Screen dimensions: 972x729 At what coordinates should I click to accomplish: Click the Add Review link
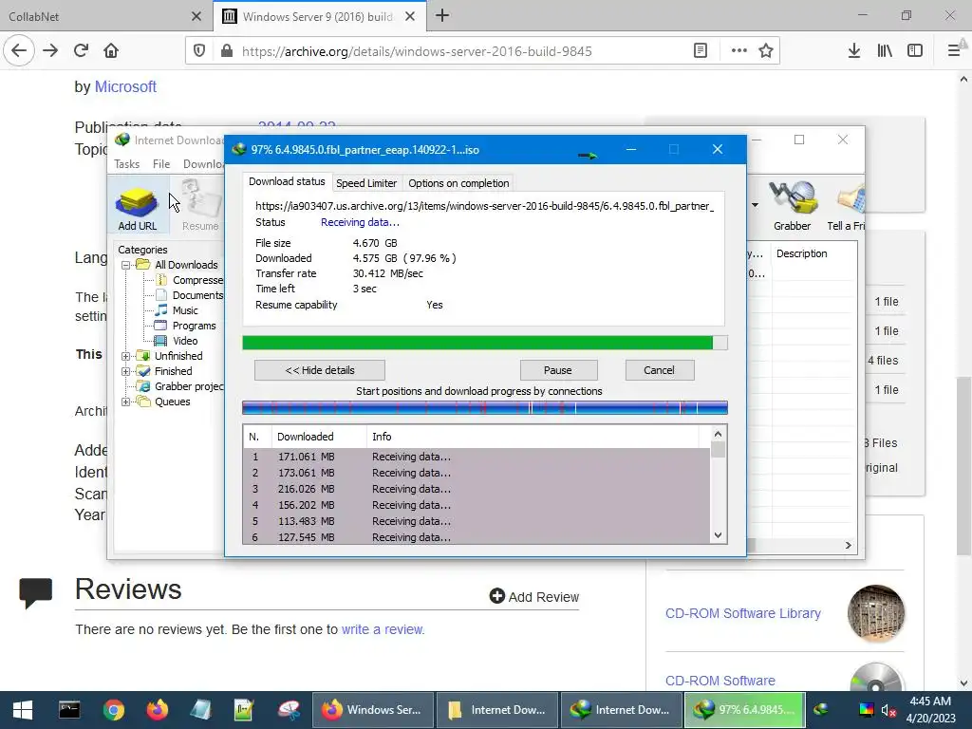coord(534,596)
